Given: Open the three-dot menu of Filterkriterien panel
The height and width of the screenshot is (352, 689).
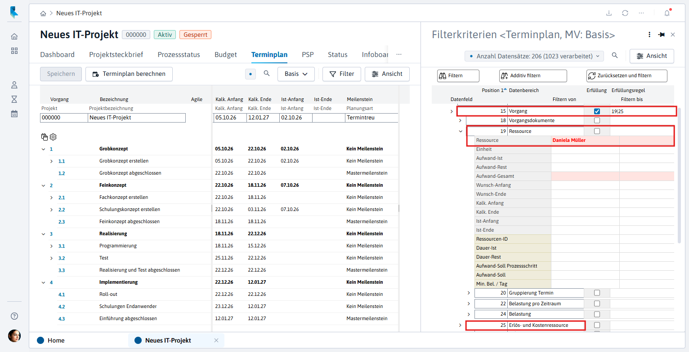Looking at the screenshot, I should click(649, 35).
